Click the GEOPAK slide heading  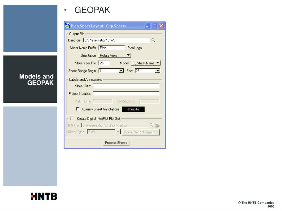point(92,10)
